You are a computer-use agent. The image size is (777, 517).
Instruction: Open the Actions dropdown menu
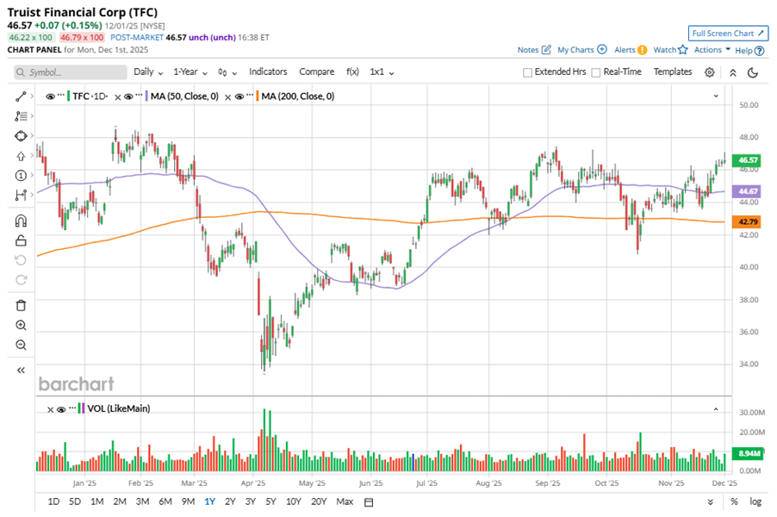712,50
